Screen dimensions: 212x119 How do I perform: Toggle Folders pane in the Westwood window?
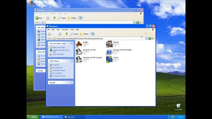[x=84, y=34]
